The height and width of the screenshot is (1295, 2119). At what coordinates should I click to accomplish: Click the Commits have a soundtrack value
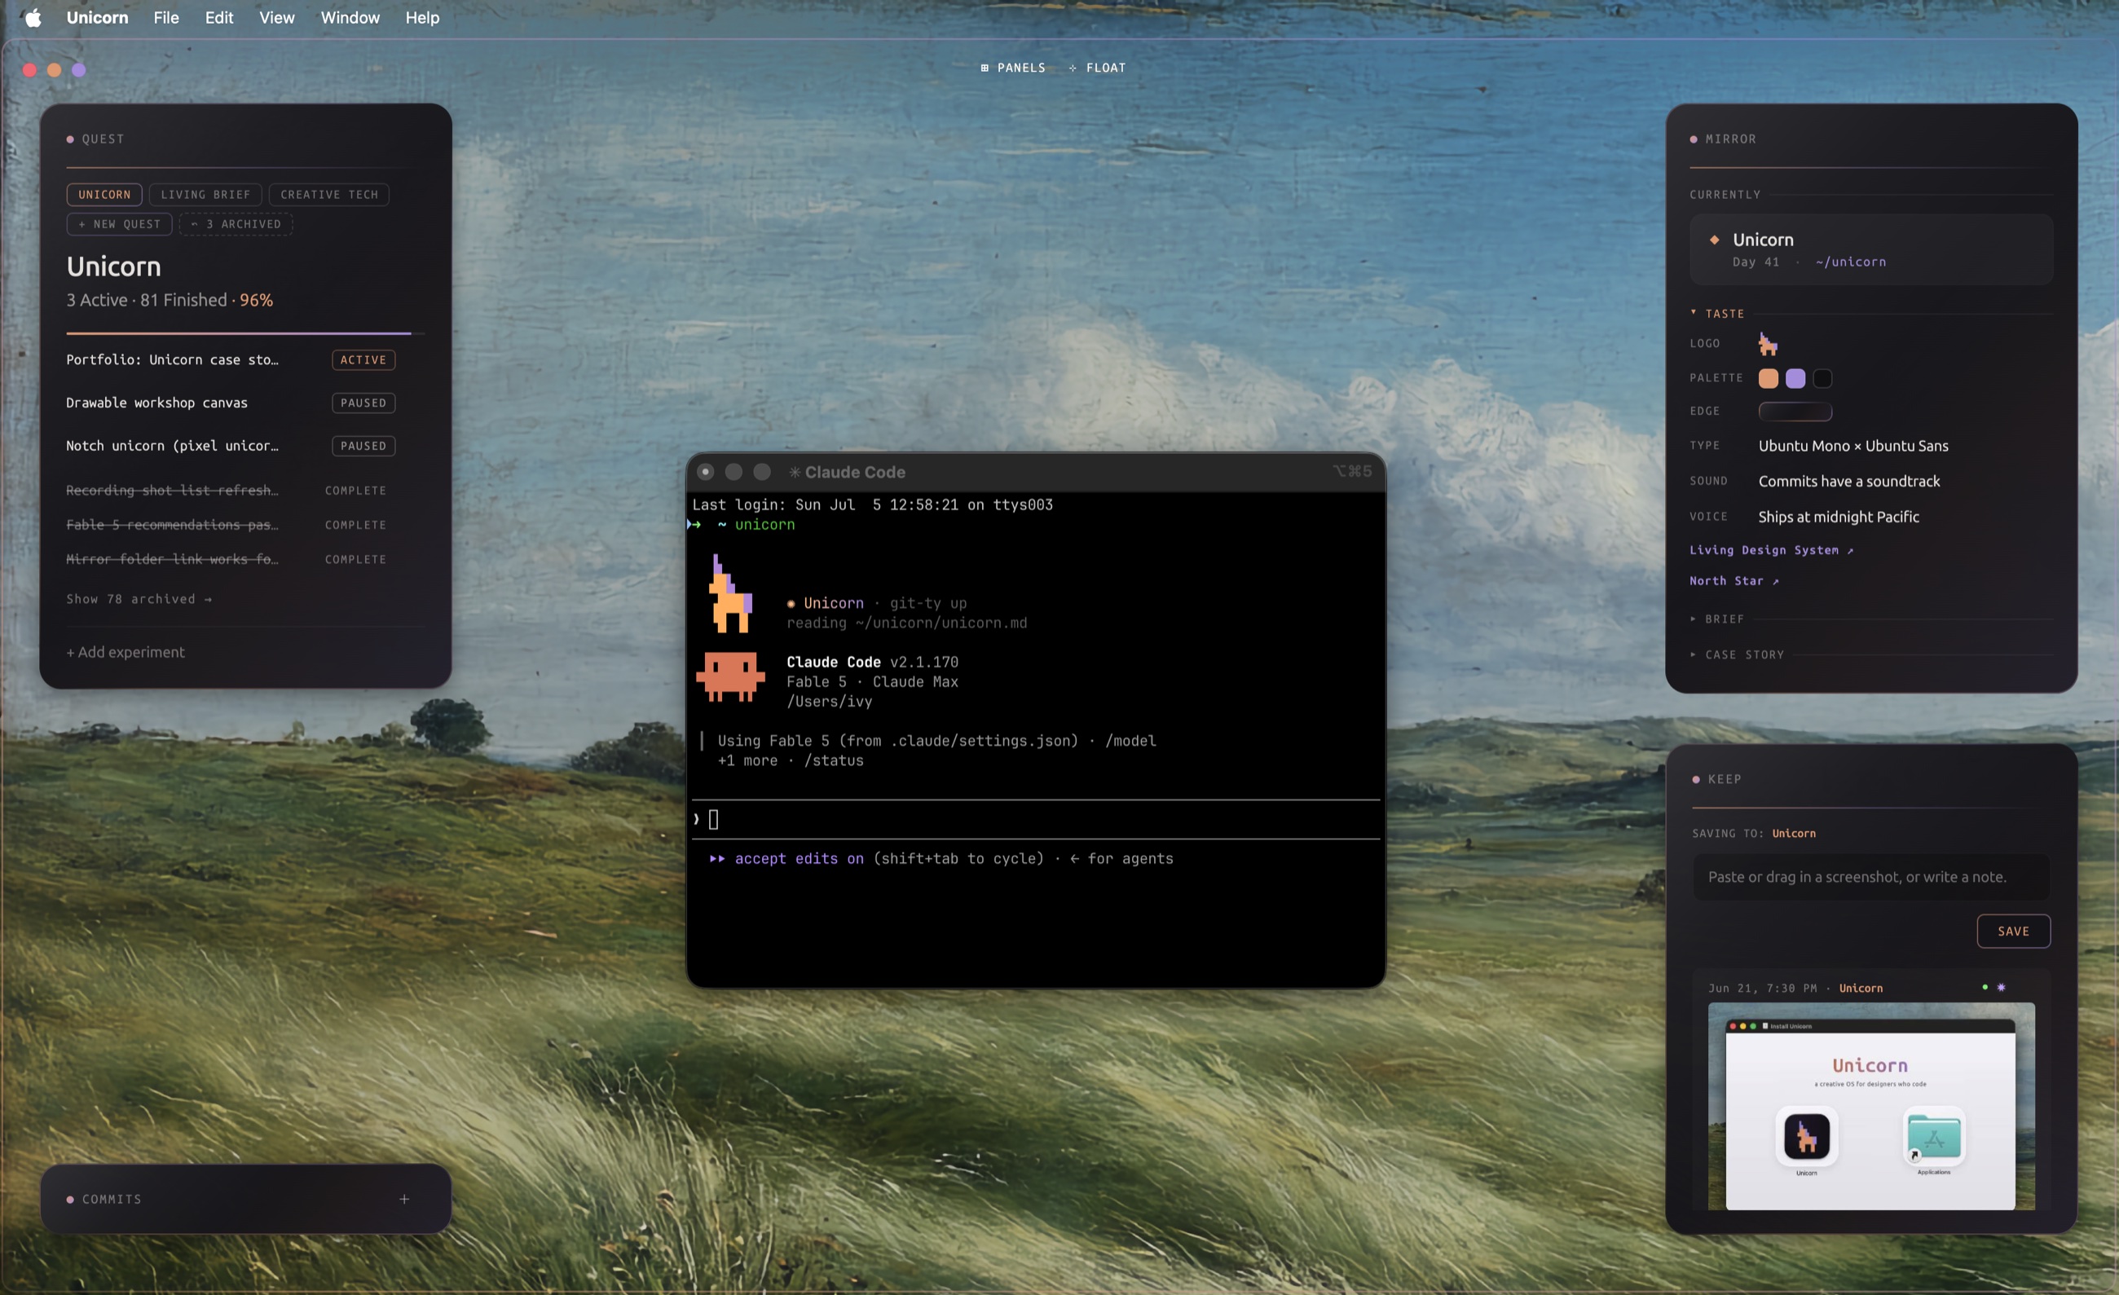pos(1849,481)
